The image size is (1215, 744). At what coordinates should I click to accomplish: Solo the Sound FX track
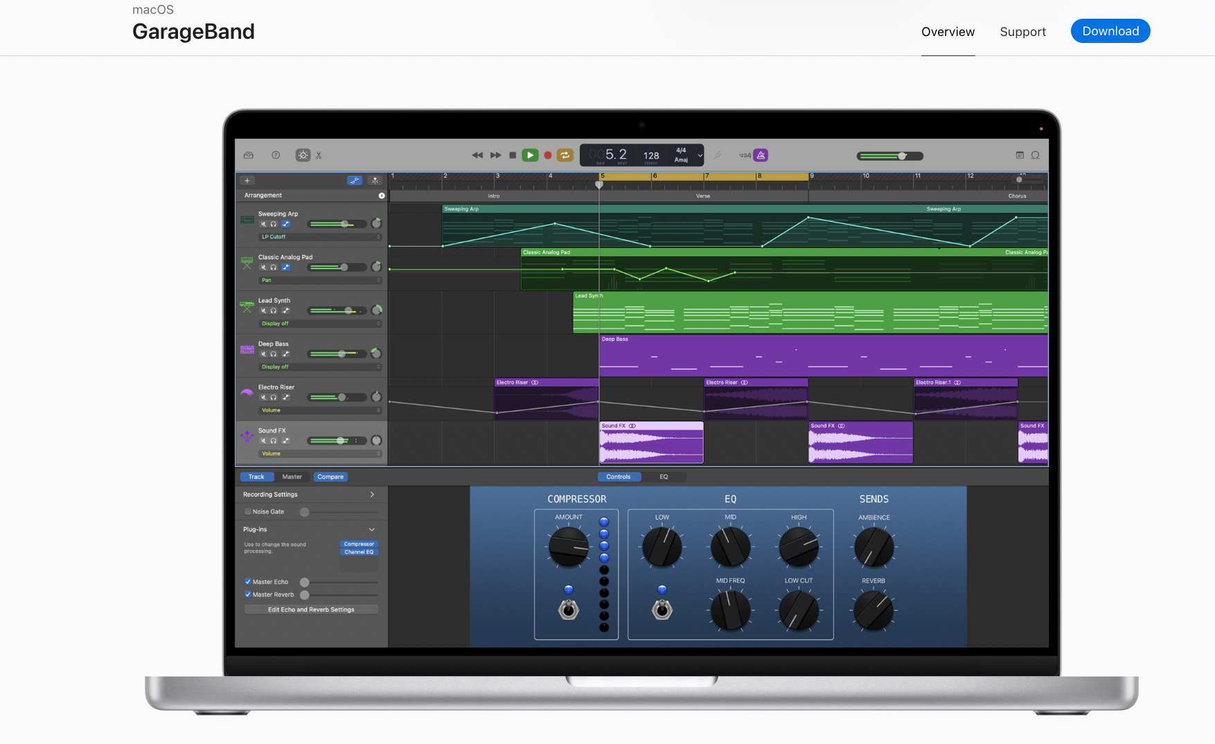(274, 441)
